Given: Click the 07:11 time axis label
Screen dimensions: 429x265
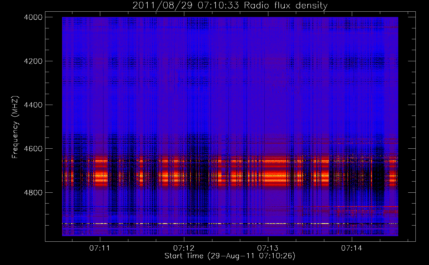Looking at the screenshot, I should click(99, 248).
